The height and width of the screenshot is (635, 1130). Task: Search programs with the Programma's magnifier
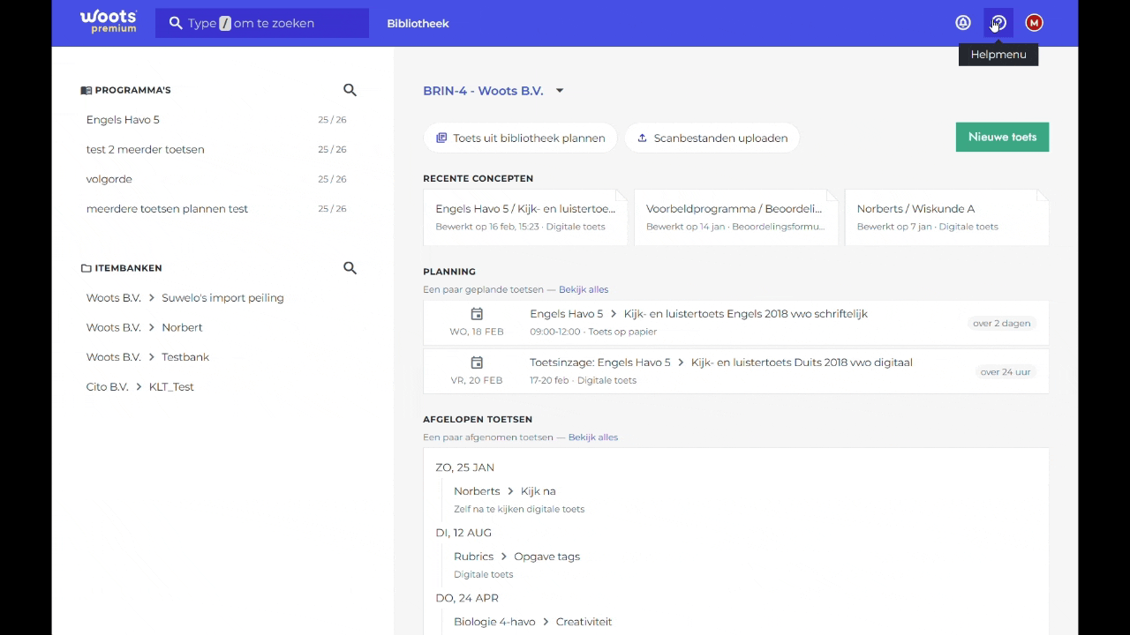(350, 90)
